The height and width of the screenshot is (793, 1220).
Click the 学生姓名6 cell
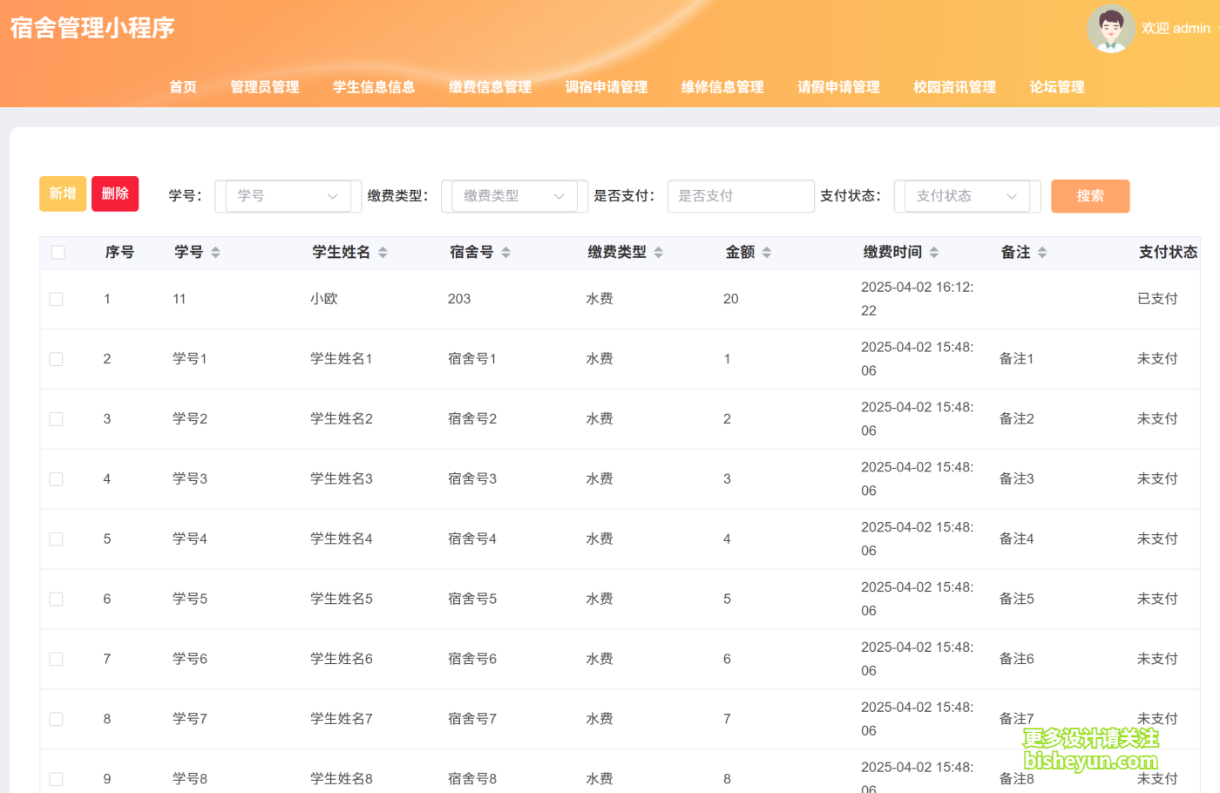(342, 660)
